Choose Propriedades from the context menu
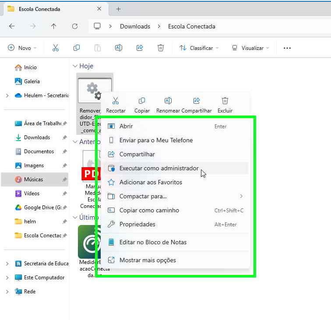The image size is (331, 320). point(137,225)
